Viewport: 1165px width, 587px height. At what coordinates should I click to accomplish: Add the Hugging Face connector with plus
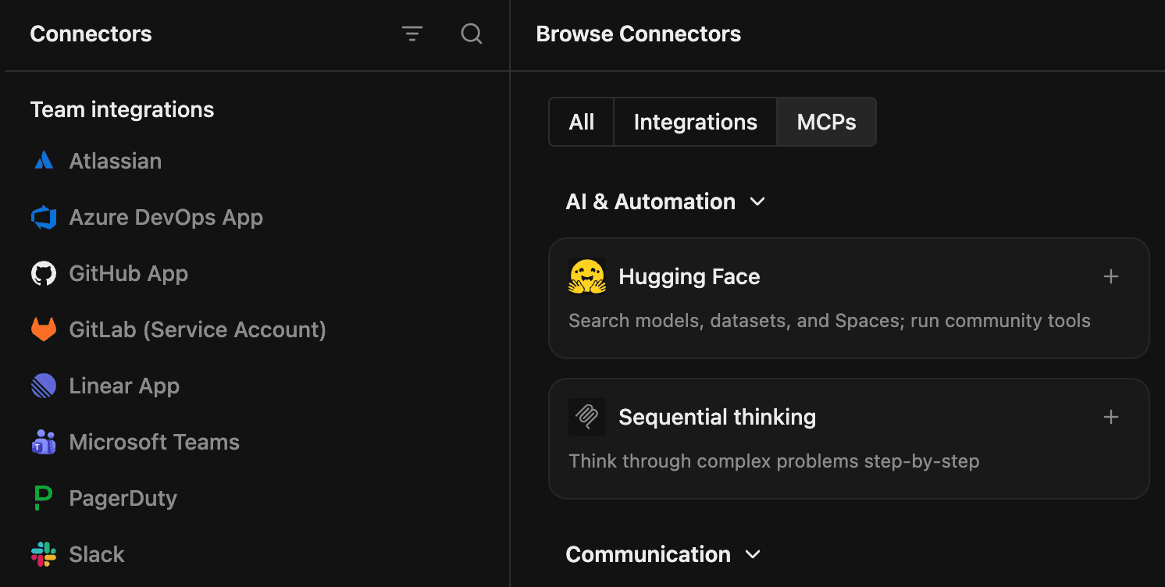pos(1111,276)
